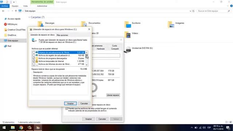Go up one folder level arrow
Image resolution: width=233 pixels, height=131 pixels.
[x=16, y=11]
